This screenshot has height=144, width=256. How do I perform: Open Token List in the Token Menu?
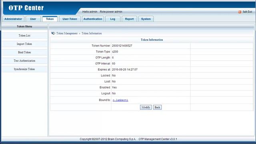24,36
